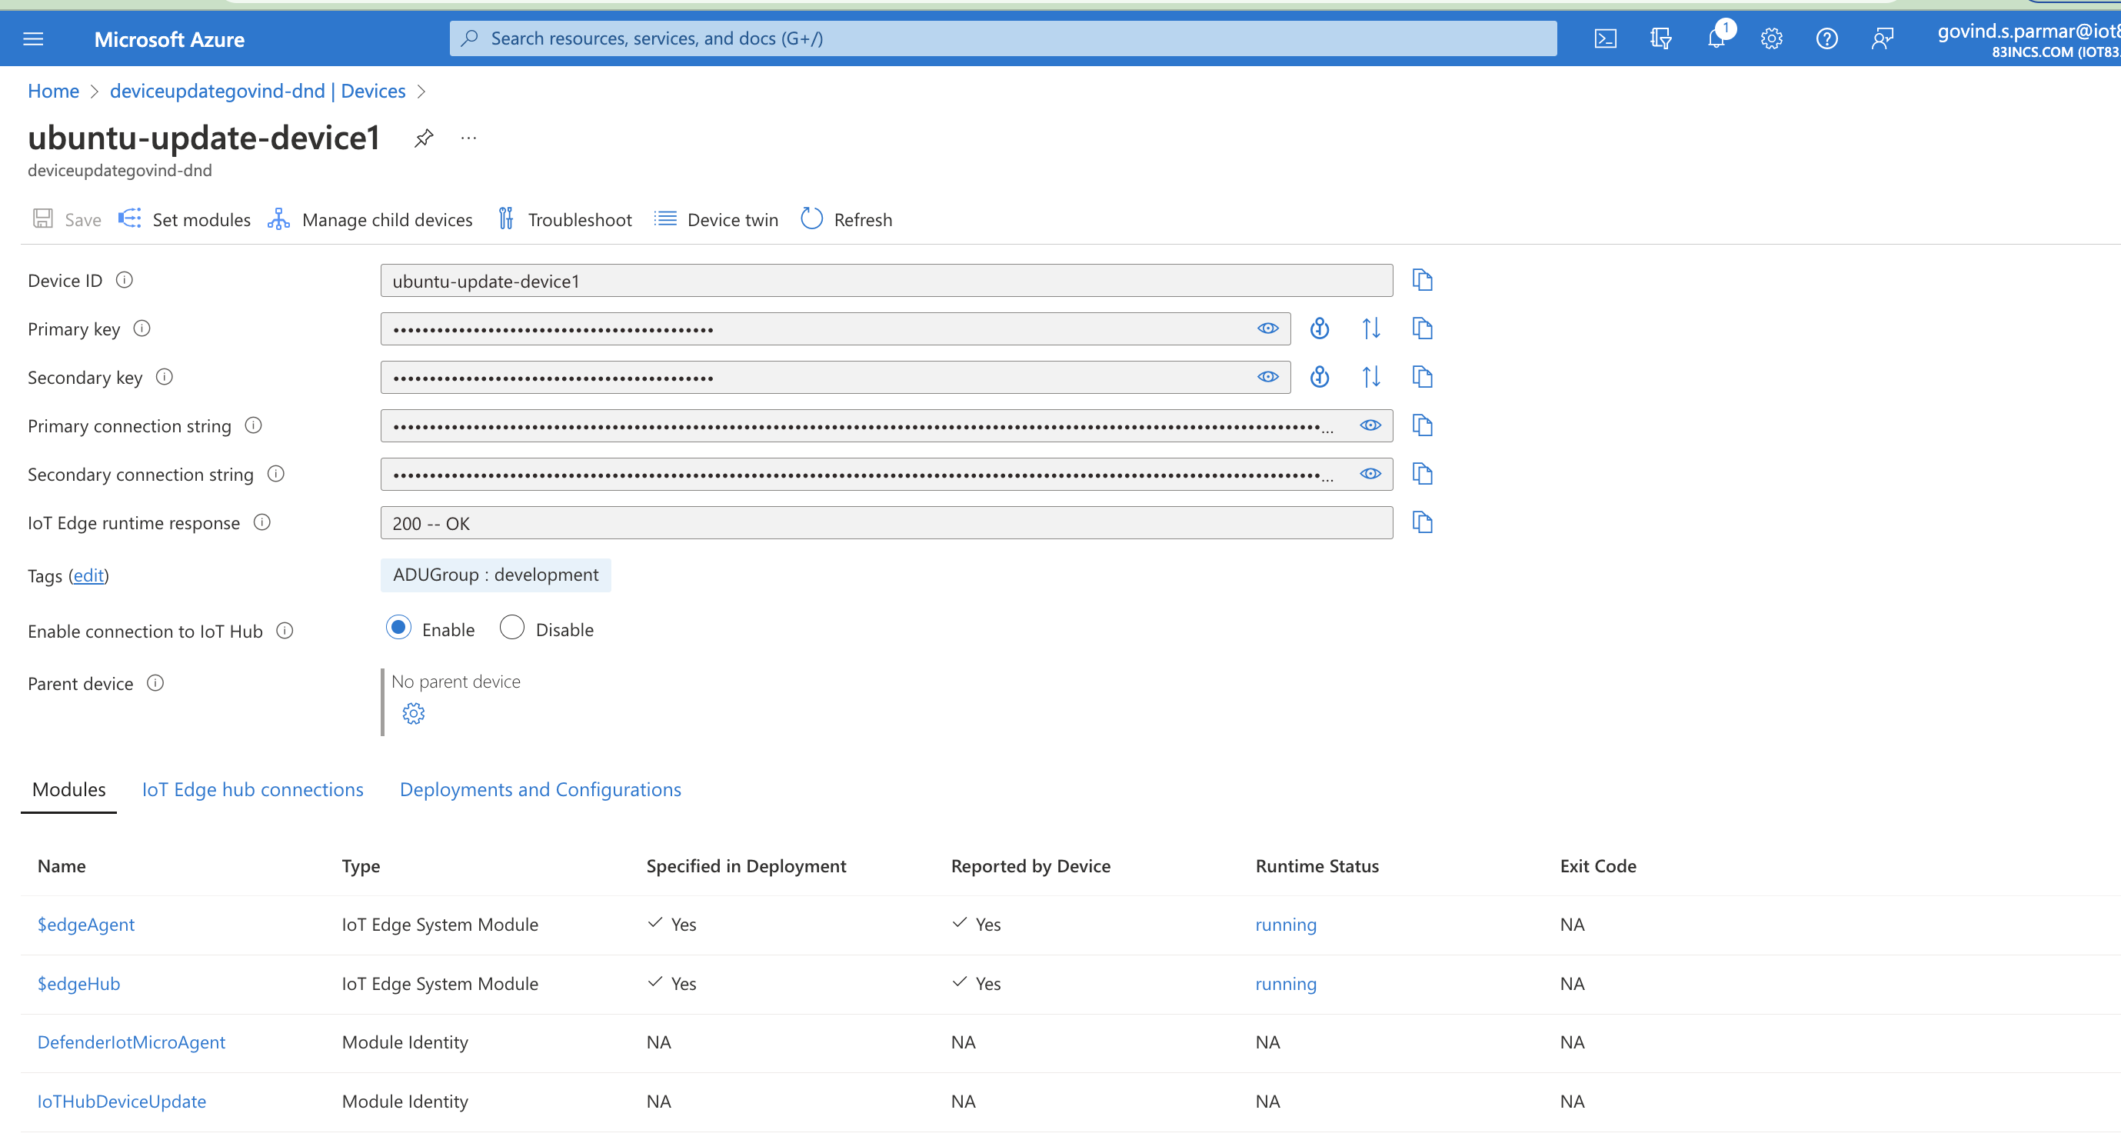Show info for Primary key
The height and width of the screenshot is (1140, 2121).
(142, 328)
